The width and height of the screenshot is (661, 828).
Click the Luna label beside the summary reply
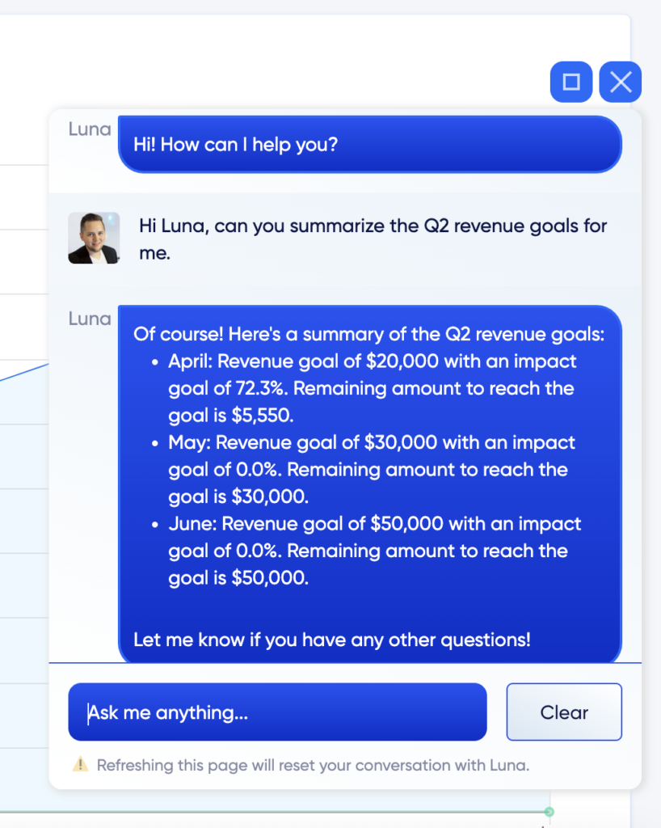coord(90,319)
